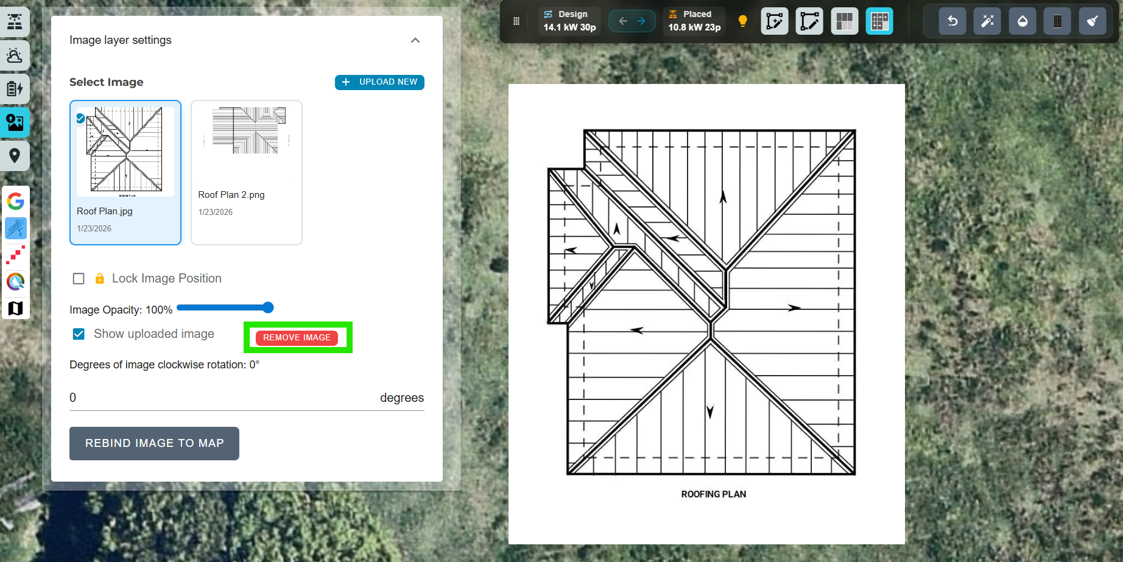
Task: Open the battery storage sidebar icon
Action: [15, 89]
